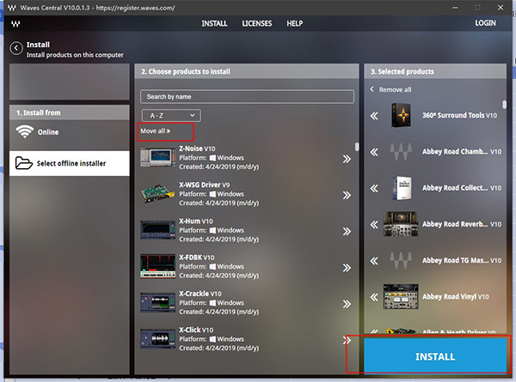Click the X-Crackle plugin thumbnail
The height and width of the screenshot is (382, 516).
click(x=157, y=302)
